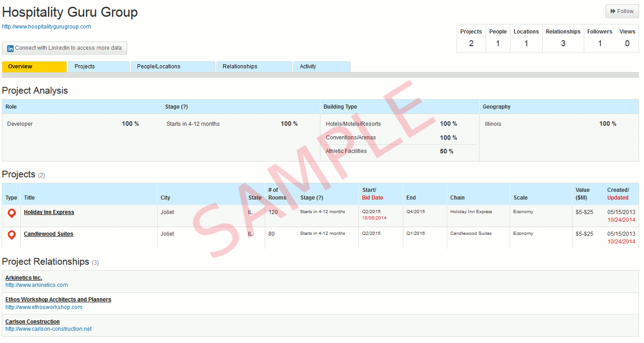Click the # of Rooms column header
644x343 pixels.
277,194
